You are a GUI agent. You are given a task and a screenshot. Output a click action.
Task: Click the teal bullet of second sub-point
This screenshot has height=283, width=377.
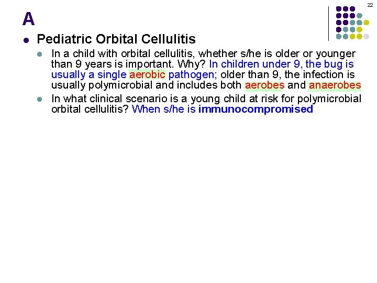click(40, 99)
